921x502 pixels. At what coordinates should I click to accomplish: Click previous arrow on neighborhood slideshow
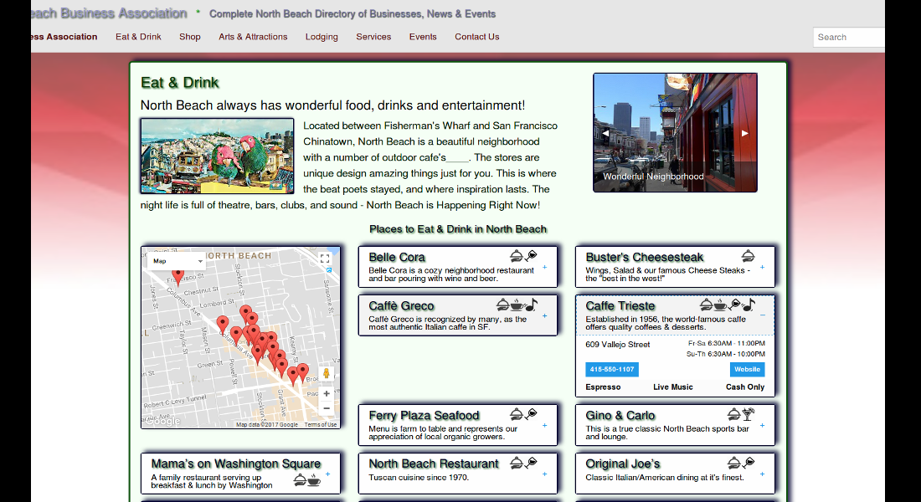(605, 133)
